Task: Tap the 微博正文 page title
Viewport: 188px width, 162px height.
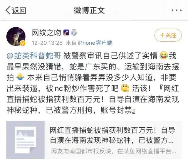Action: pos(89,10)
